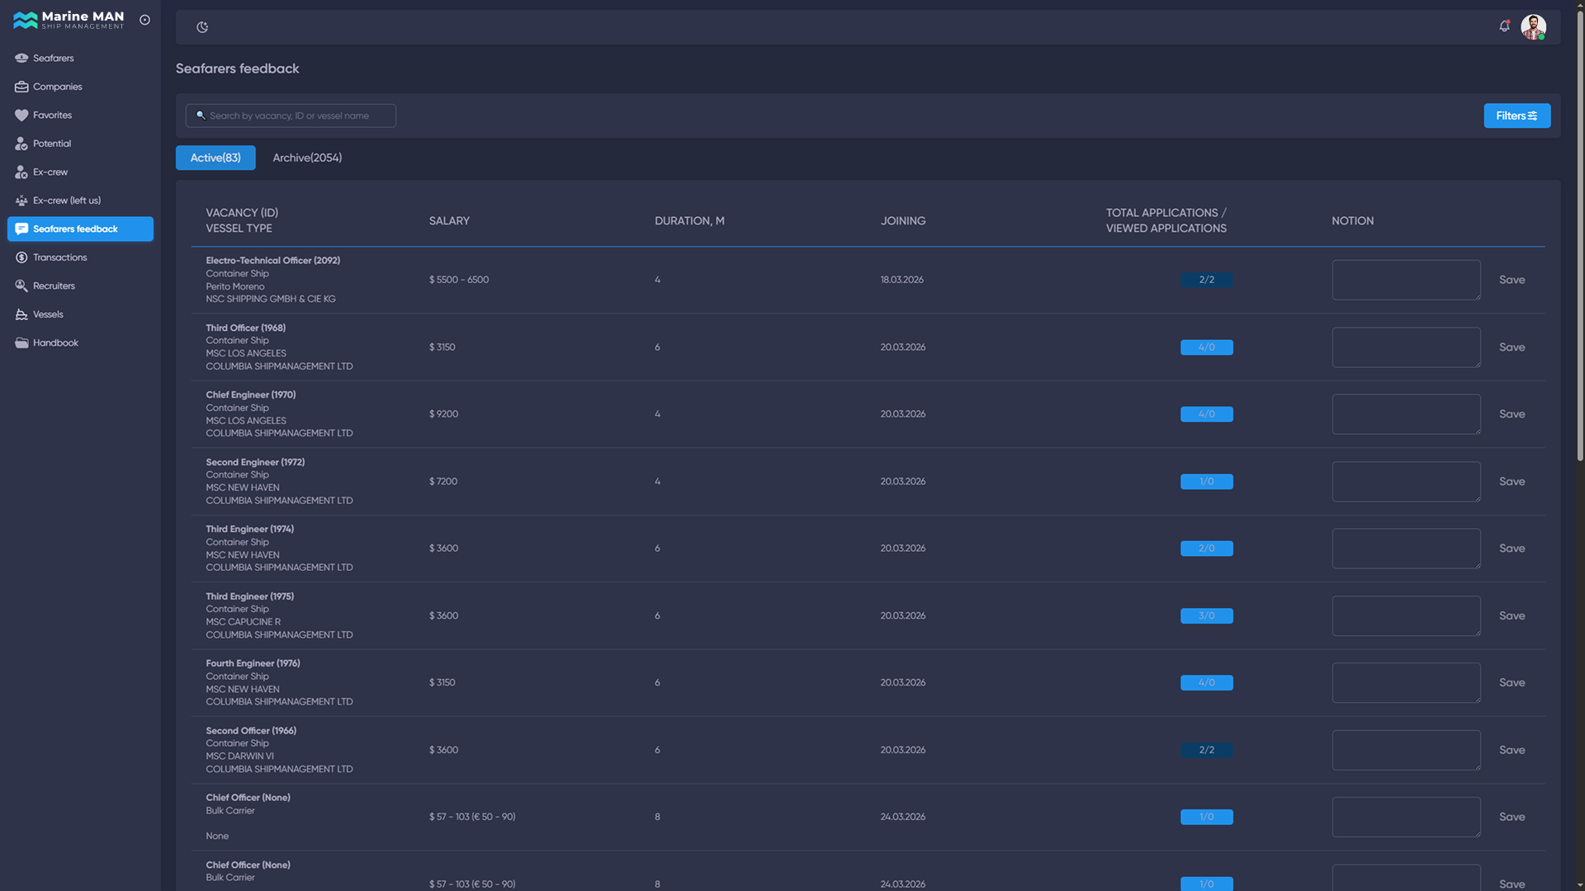Open the notifications bell
The height and width of the screenshot is (891, 1585).
coord(1504,26)
